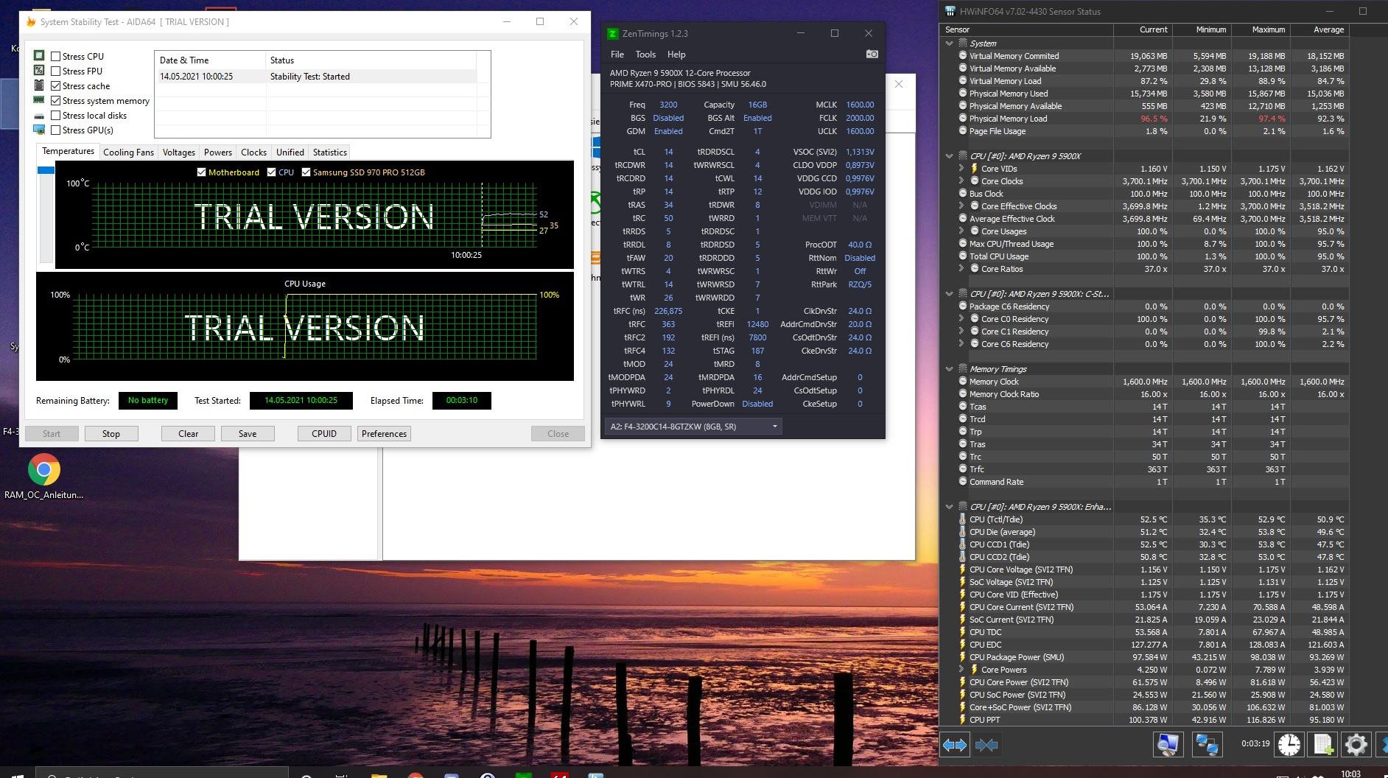Click the lightning icon of CPU PPT row
Viewport: 1388px width, 778px height.
coord(962,720)
